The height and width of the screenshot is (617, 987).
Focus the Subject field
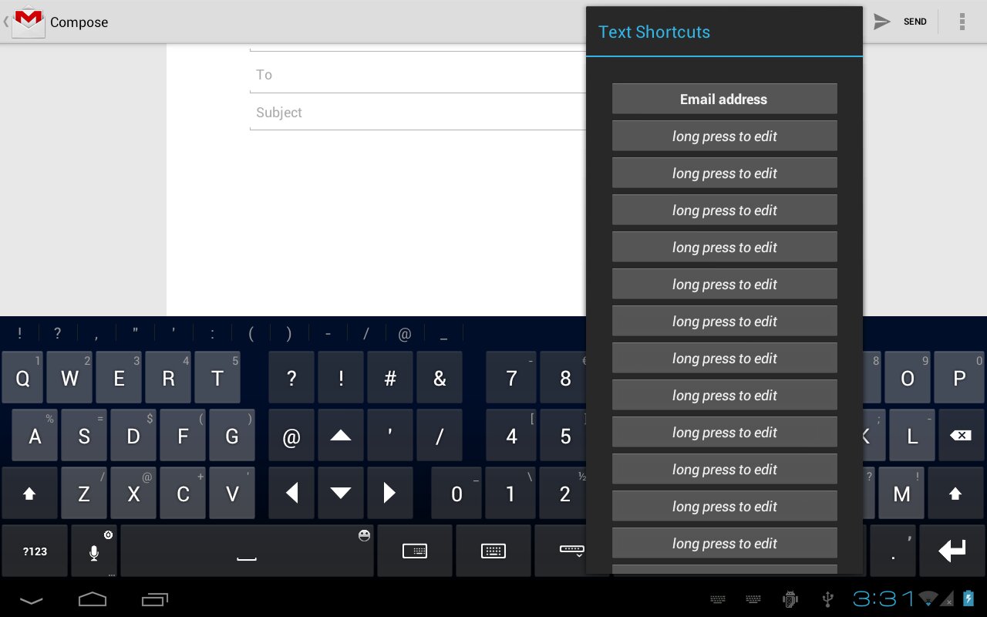pos(418,113)
